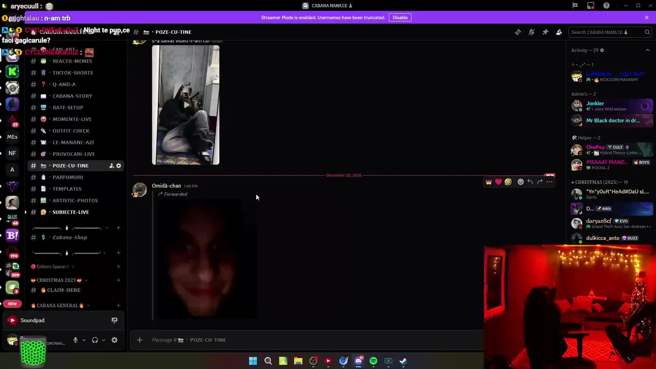Image resolution: width=656 pixels, height=369 pixels.
Task: Click dulkicca_anto member entry
Action: [611, 238]
